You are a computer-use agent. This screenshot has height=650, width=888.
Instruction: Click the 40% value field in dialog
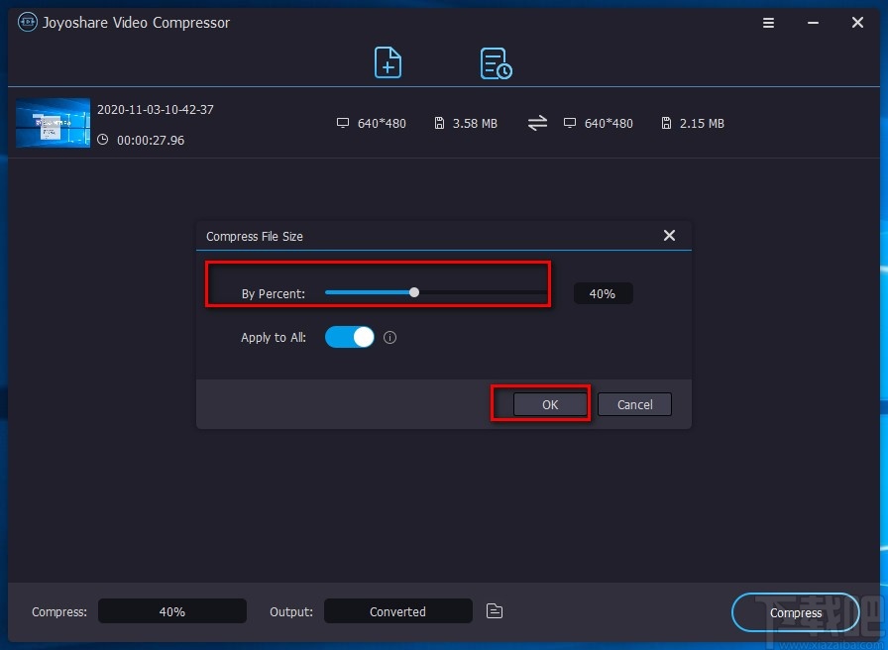pos(604,293)
